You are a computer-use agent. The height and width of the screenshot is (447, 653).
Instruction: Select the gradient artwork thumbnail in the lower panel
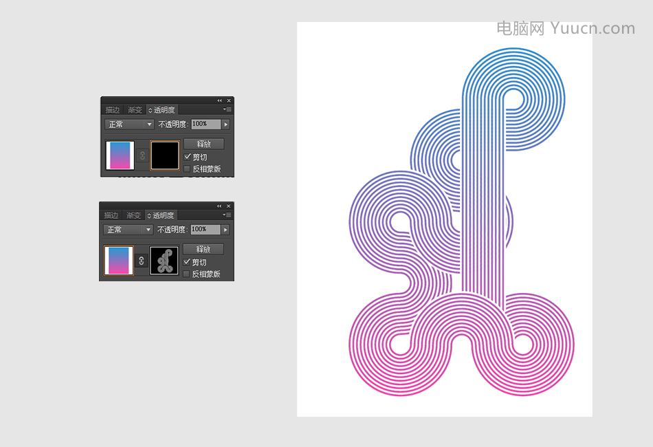point(119,261)
